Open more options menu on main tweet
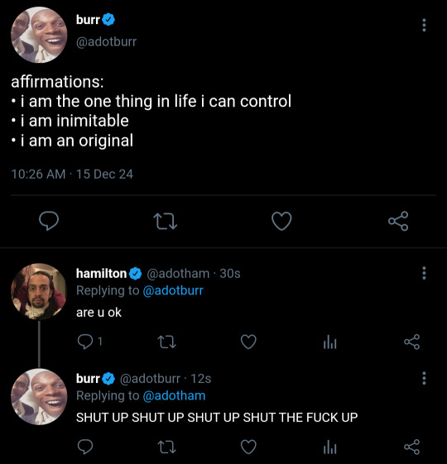447x464 pixels. 424,25
